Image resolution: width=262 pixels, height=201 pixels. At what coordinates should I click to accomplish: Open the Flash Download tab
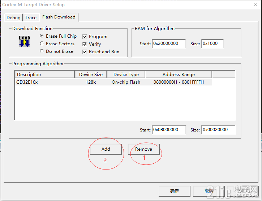coord(59,17)
